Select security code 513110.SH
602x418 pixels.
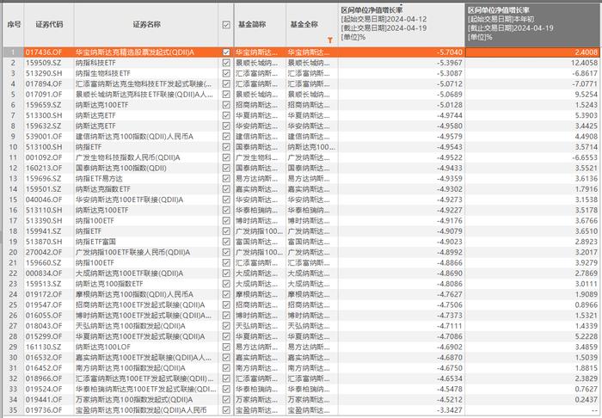coord(44,211)
